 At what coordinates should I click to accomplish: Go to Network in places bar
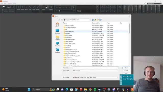coord(57,51)
